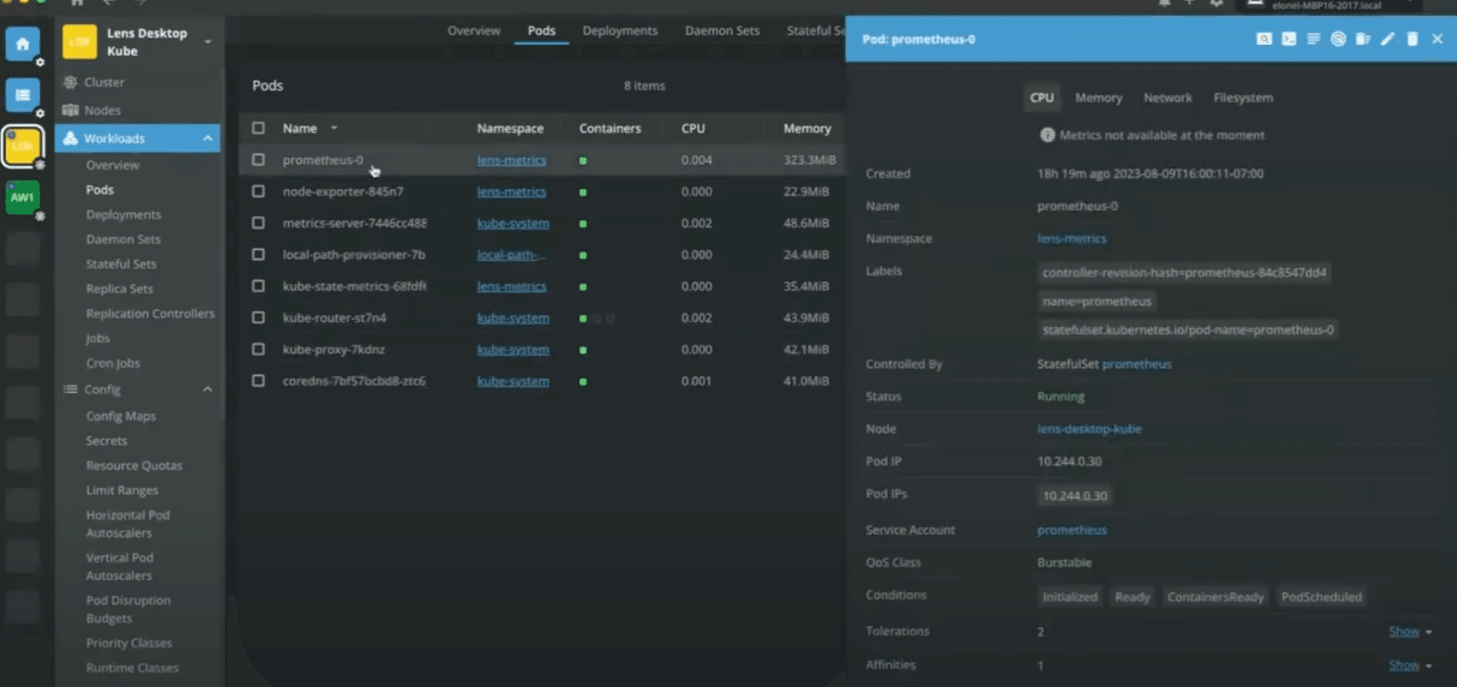Switch to the Deployments tab
Viewport: 1457px width, 687px height.
[620, 31]
